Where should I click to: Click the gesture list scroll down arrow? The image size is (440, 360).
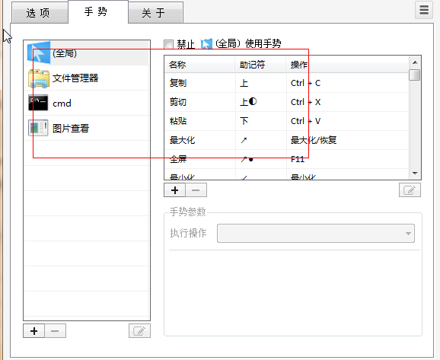point(415,174)
